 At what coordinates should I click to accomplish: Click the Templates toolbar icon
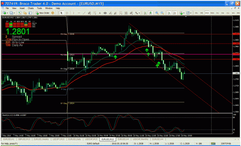[188, 13]
